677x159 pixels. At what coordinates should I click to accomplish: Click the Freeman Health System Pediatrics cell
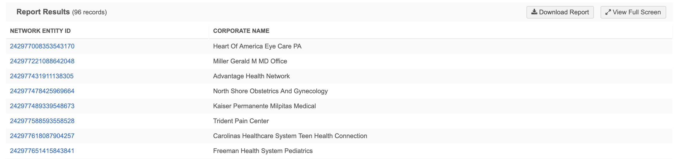[x=263, y=151]
